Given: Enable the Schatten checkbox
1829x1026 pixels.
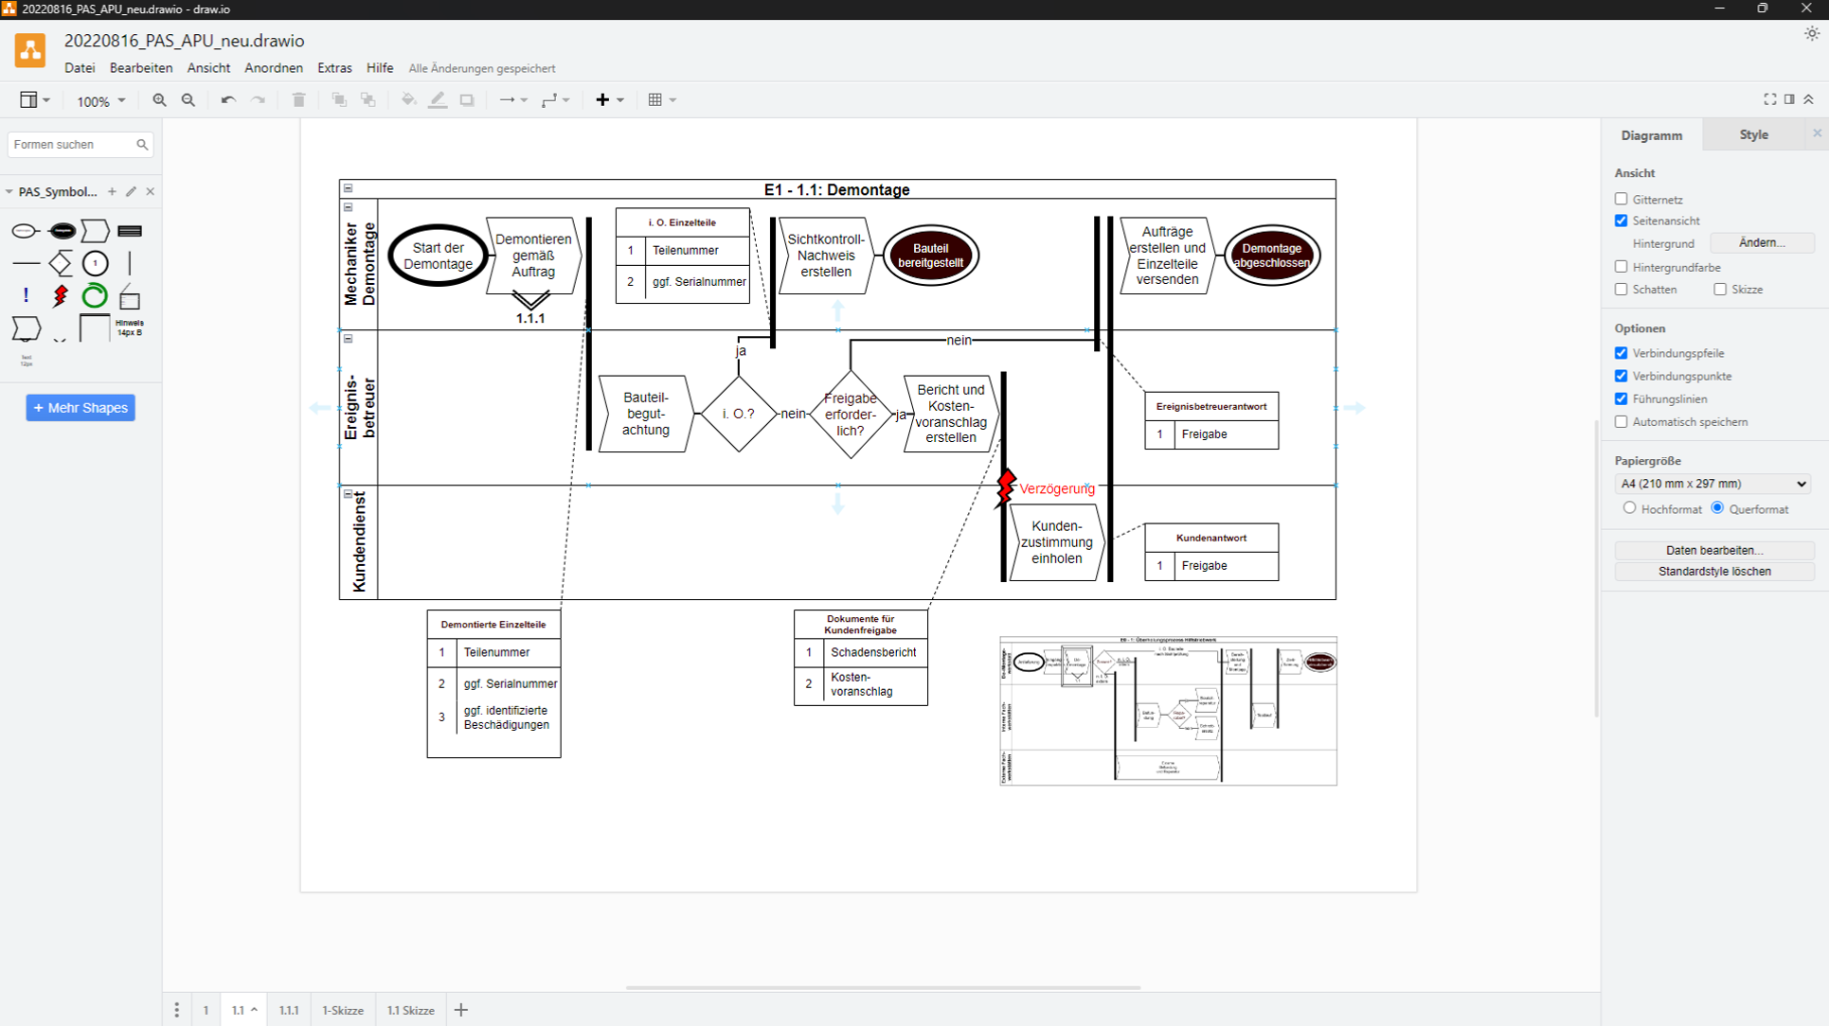Looking at the screenshot, I should click(1622, 289).
